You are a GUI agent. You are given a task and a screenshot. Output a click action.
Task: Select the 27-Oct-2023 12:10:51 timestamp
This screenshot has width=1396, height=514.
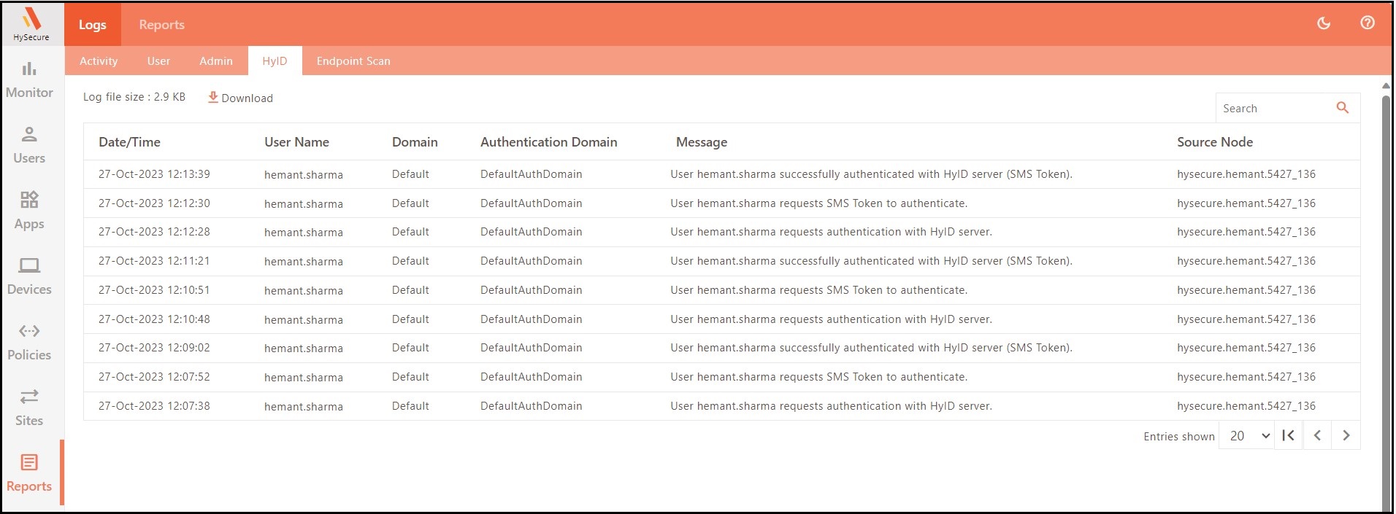[154, 290]
